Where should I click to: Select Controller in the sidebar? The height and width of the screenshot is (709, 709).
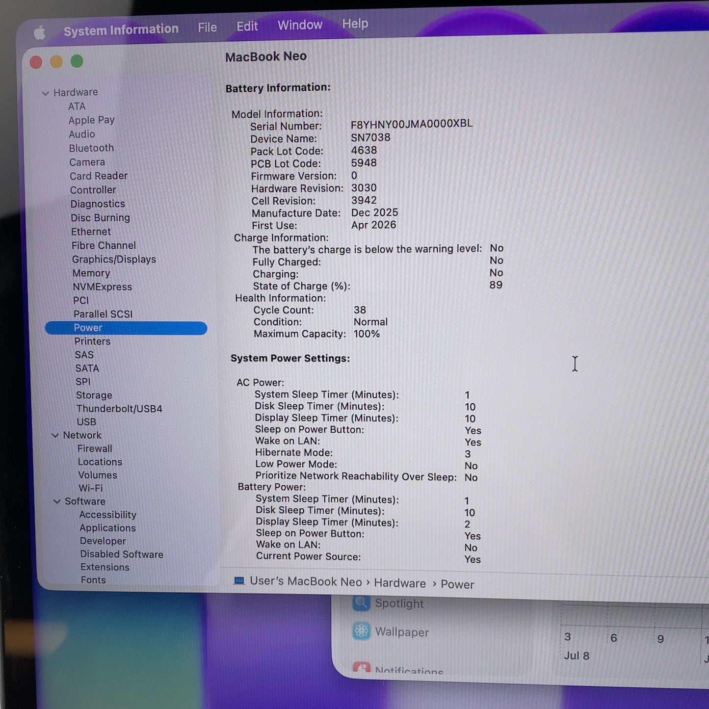[x=93, y=190]
